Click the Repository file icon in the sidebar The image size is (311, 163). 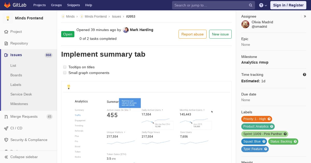[6, 43]
